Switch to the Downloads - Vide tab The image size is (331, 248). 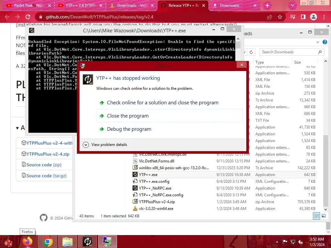coord(132,5)
